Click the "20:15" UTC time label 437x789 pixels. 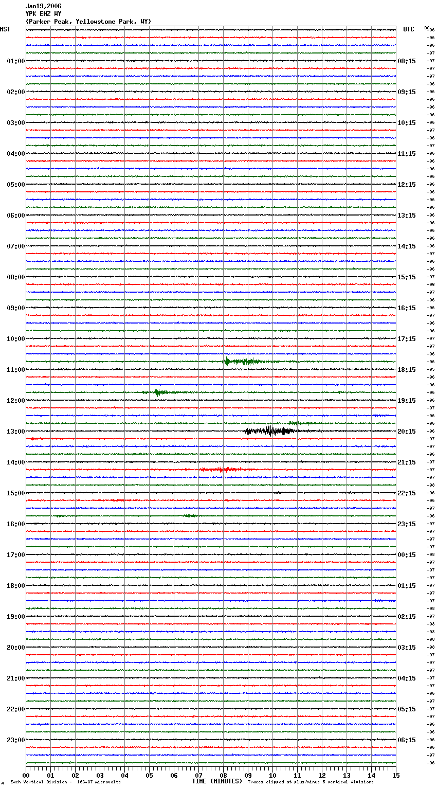point(407,432)
